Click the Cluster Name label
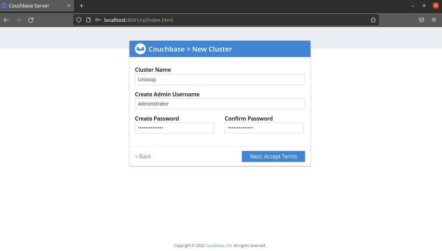The image size is (442, 251). pos(153,70)
